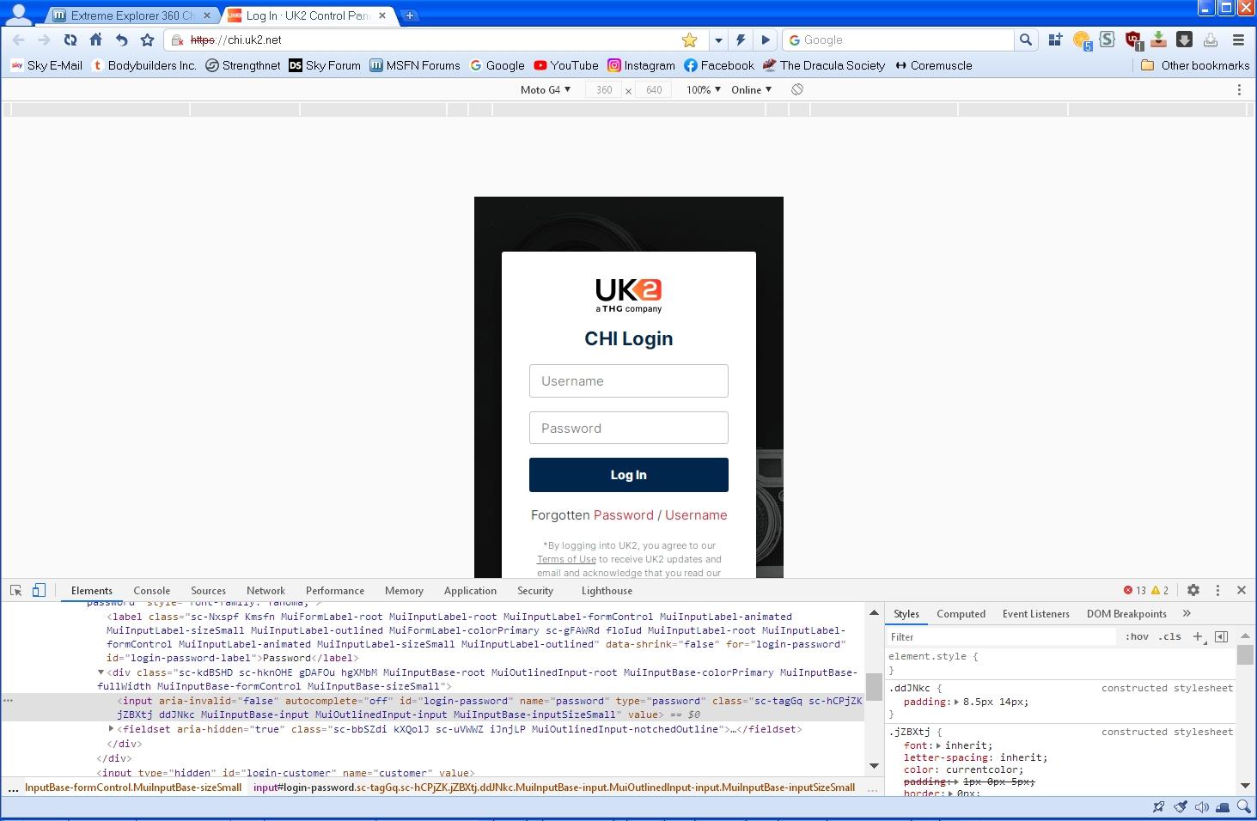
Task: Click the forgotten Password link
Action: pos(623,515)
